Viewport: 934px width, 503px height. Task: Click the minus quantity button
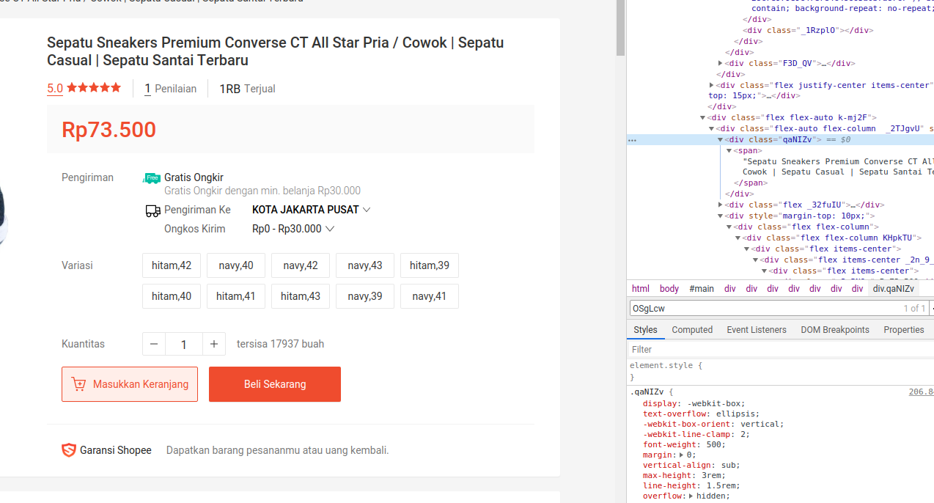(x=154, y=344)
